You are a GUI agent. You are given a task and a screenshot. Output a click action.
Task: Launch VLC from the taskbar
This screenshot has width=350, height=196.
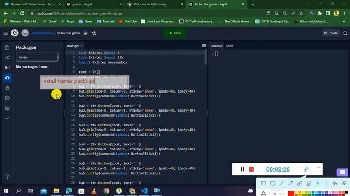click(x=94, y=191)
